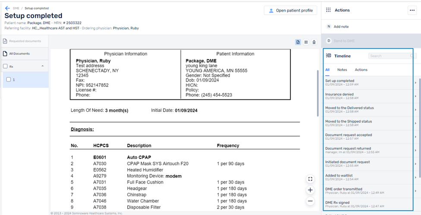Switch to single page document view
The width and height of the screenshot is (421, 215).
tap(298, 42)
